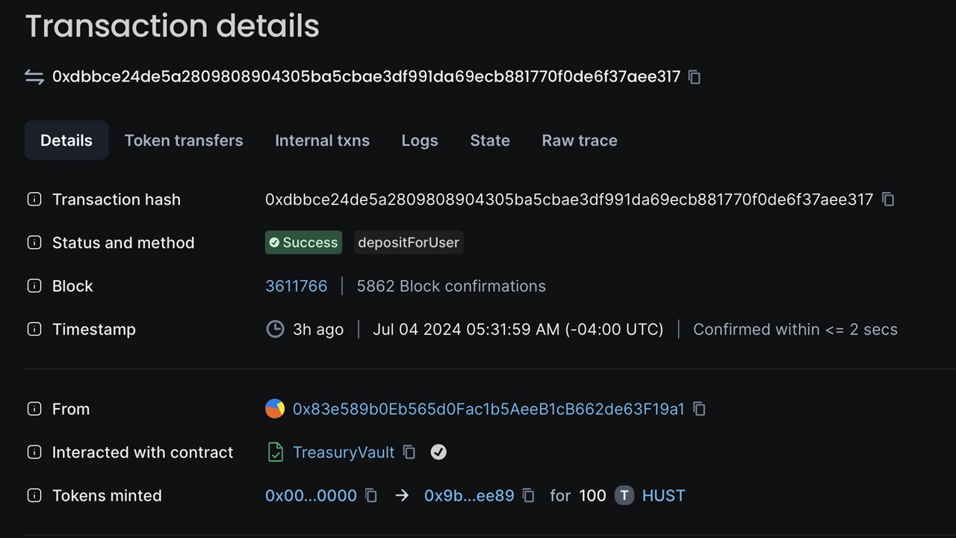Click the info icon beside Tokens minted

point(34,495)
